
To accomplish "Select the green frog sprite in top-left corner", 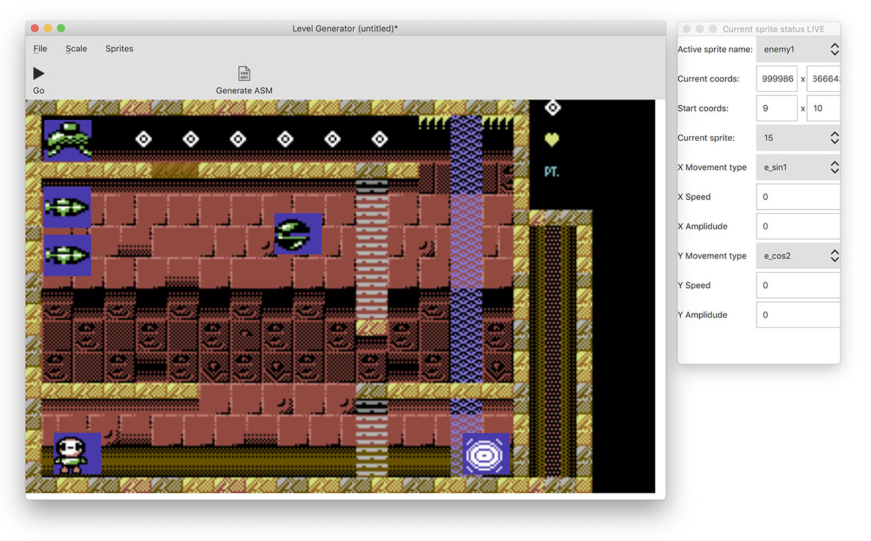I will coord(67,140).
